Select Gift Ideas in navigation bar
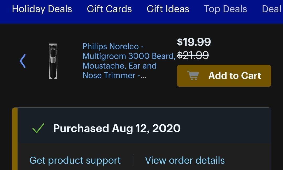The image size is (283, 170). (x=168, y=9)
